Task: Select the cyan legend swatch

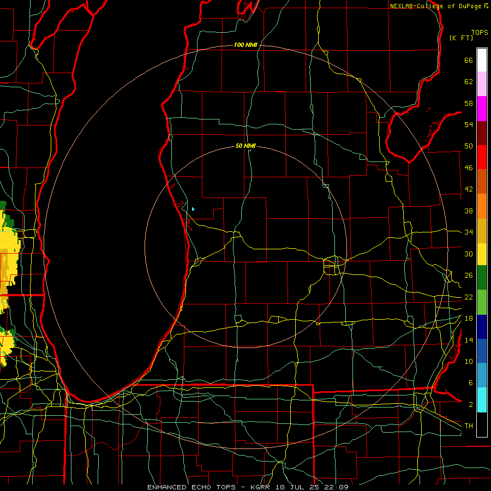Action: (482, 400)
